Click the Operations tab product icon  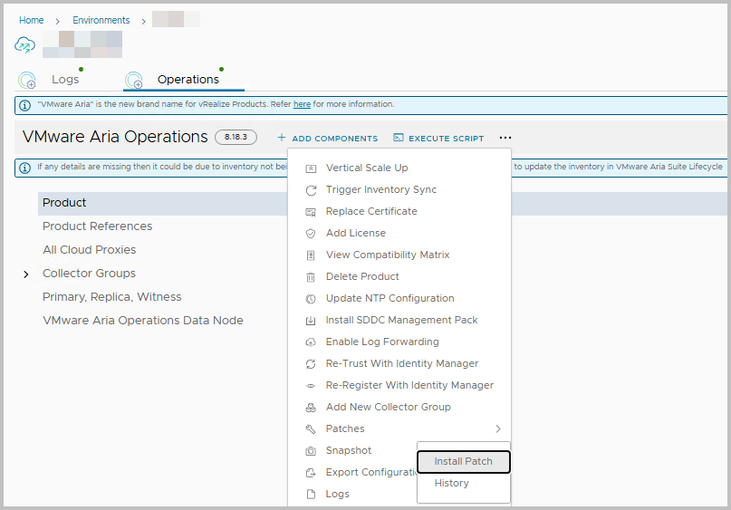coord(134,81)
